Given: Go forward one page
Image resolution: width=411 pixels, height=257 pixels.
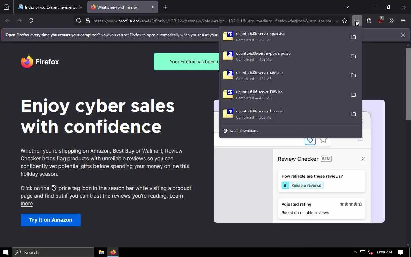Looking at the screenshot, I should coord(19,21).
